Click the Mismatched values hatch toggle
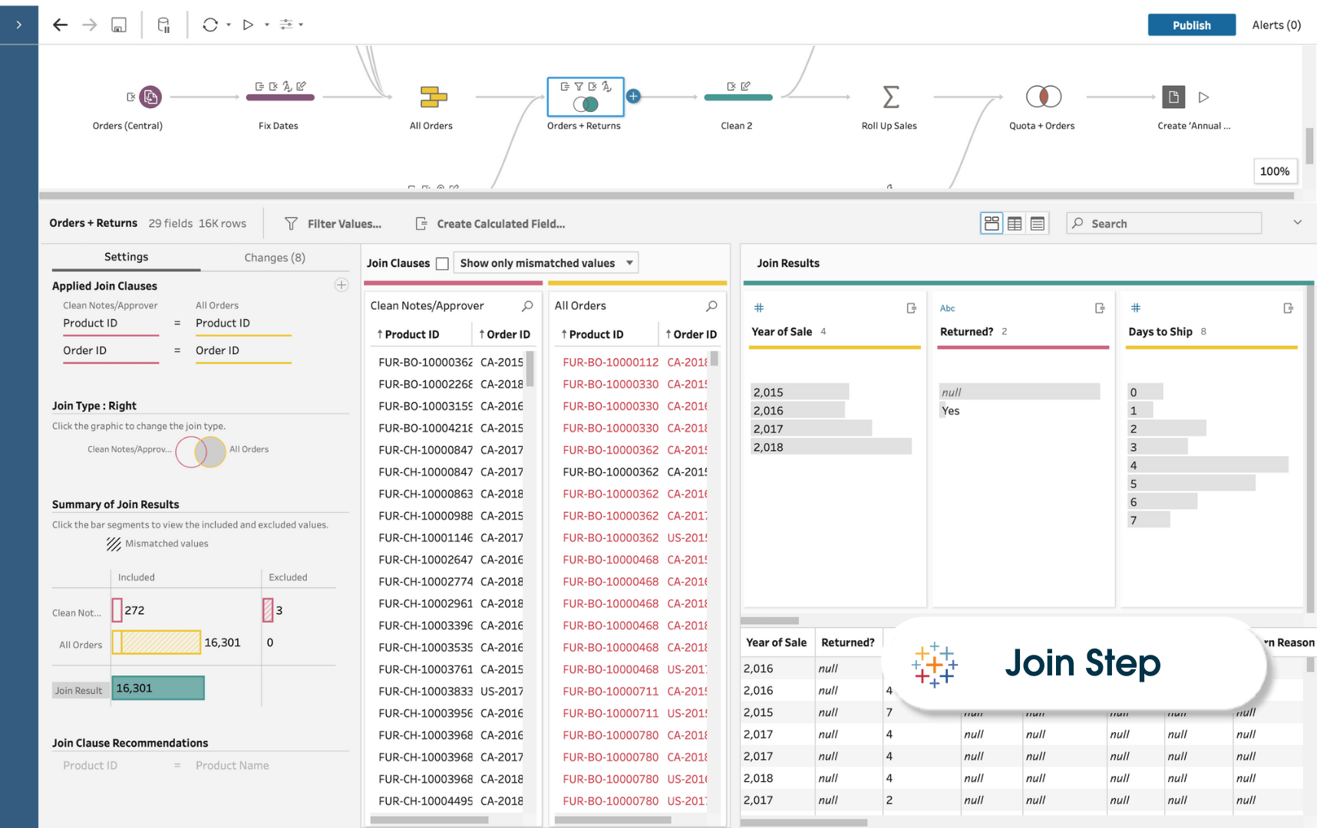This screenshot has width=1320, height=828. tap(114, 544)
